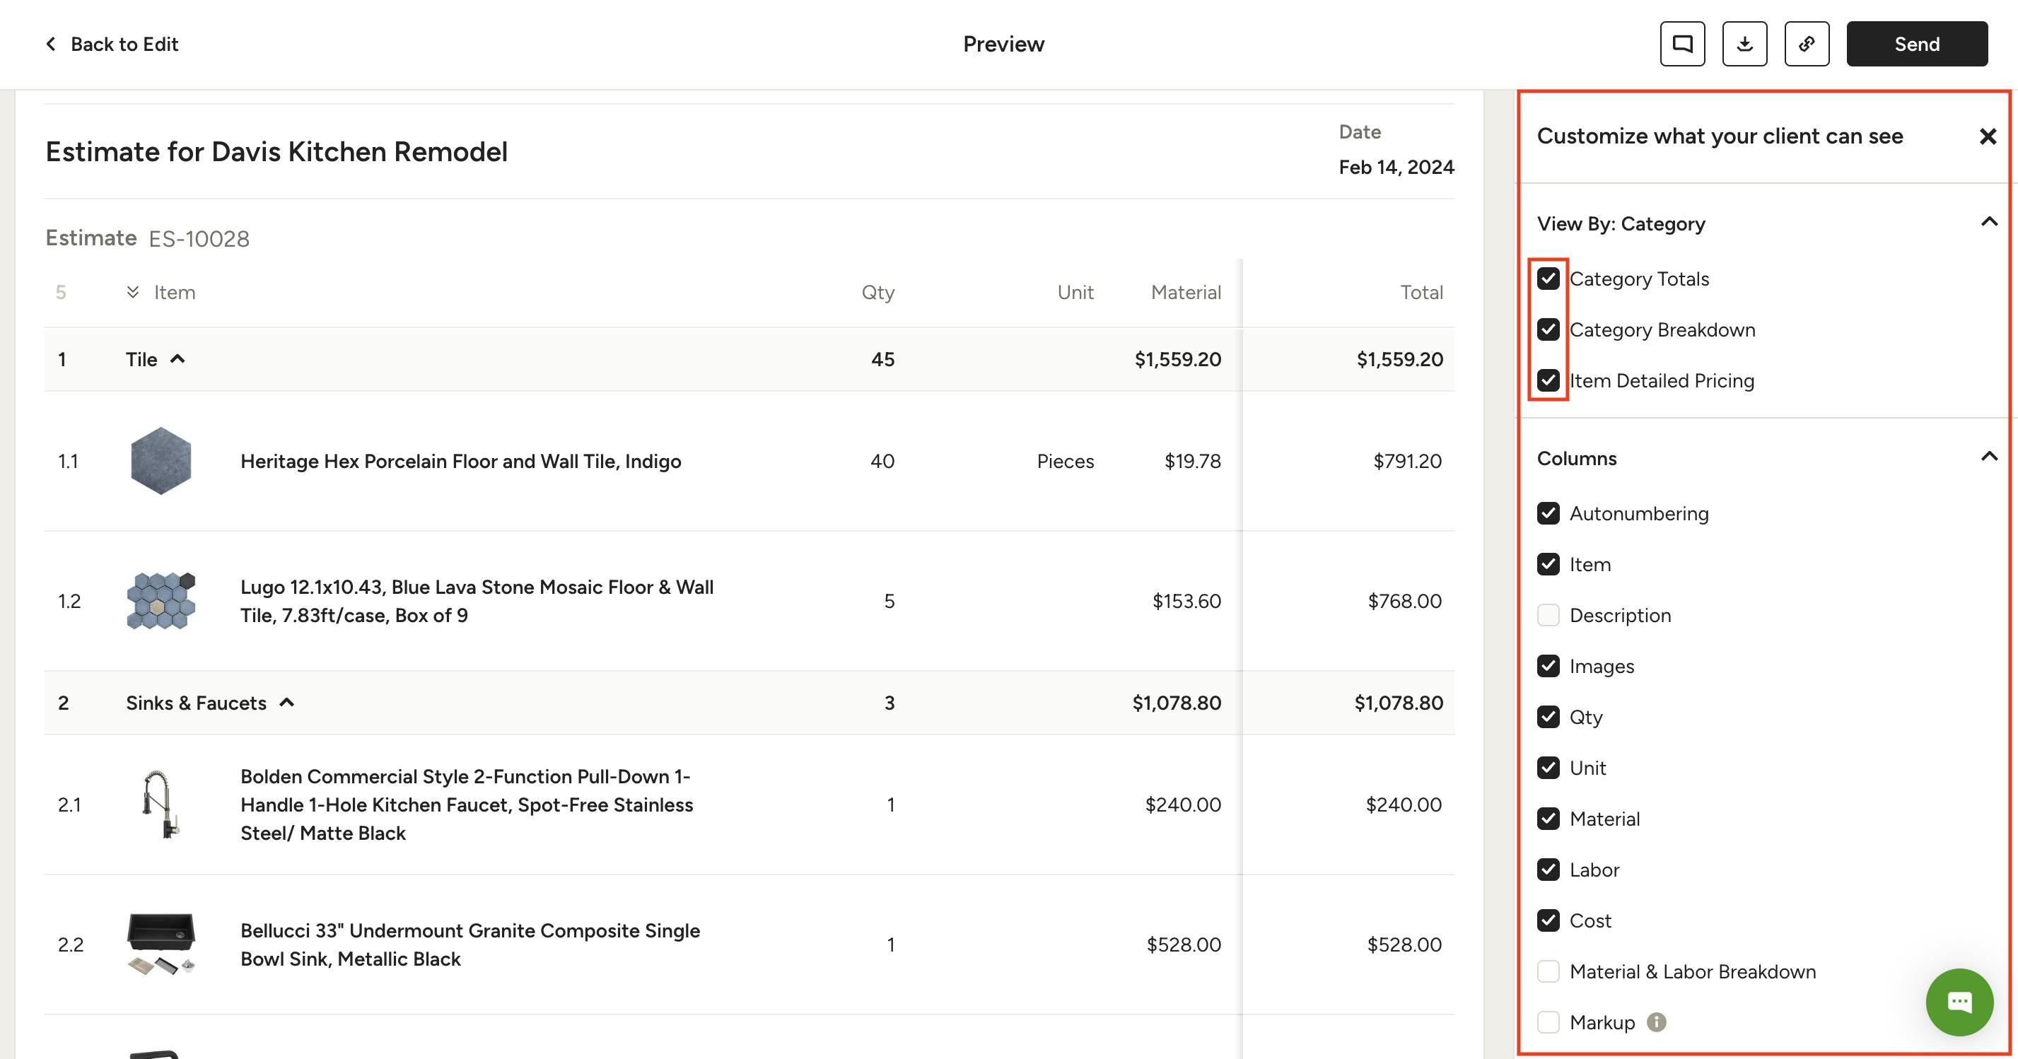Close the customize panel with X
2018x1059 pixels.
1988,136
